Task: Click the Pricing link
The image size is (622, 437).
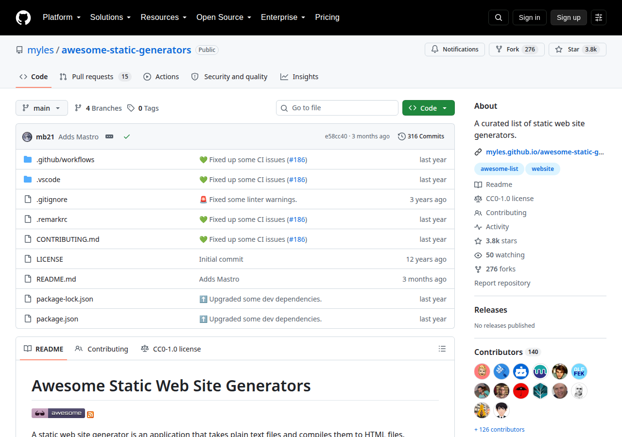Action: tap(328, 17)
